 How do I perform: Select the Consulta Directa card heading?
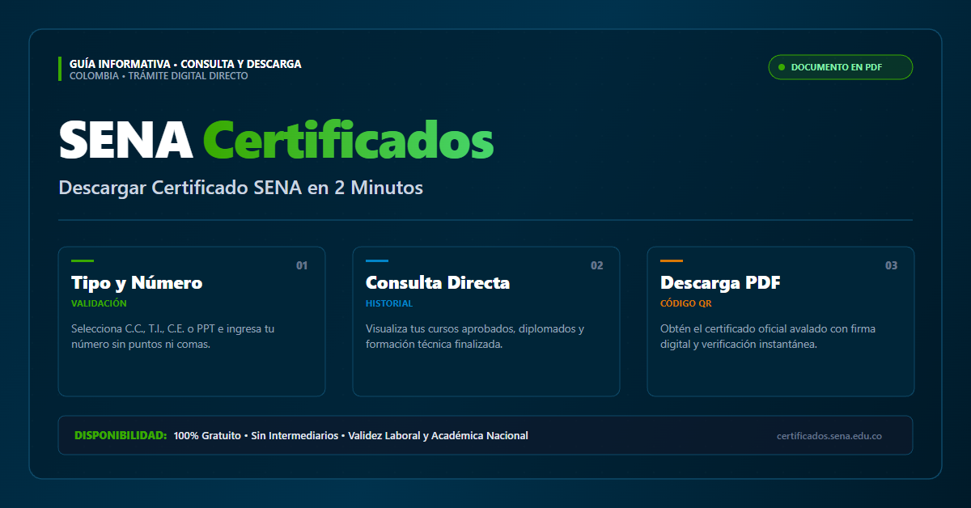coord(438,283)
